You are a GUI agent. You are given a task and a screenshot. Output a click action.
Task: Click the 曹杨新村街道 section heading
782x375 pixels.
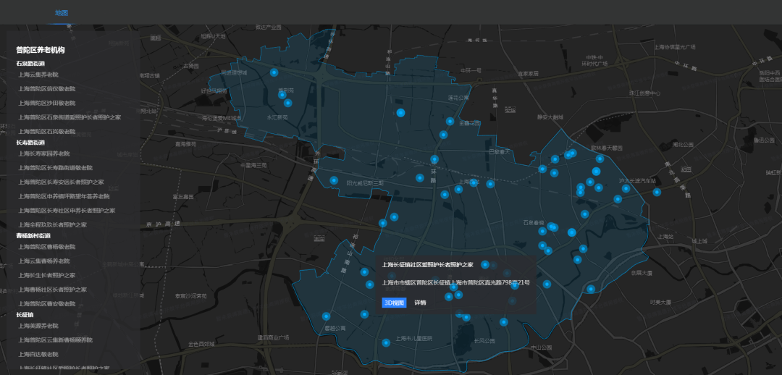click(33, 236)
